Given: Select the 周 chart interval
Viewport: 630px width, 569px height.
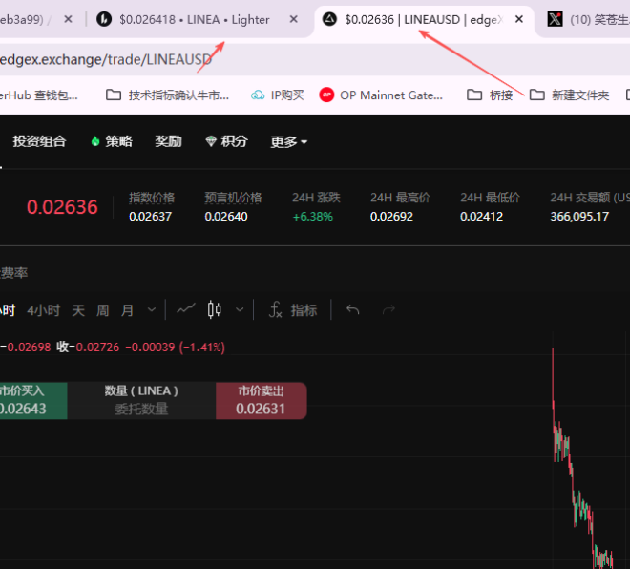Looking at the screenshot, I should tap(103, 310).
